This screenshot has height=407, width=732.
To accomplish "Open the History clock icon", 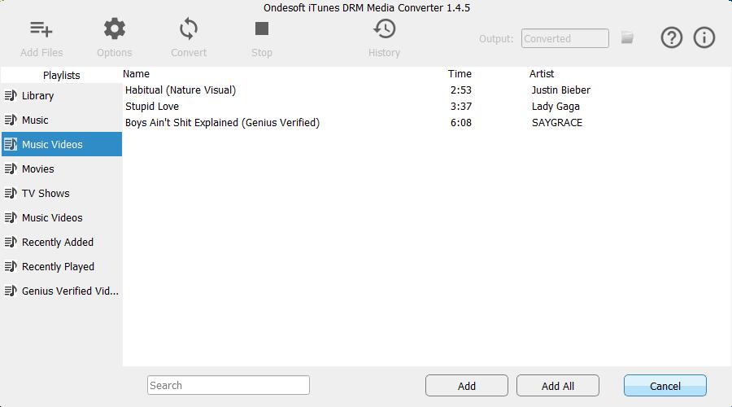I will coord(384,29).
